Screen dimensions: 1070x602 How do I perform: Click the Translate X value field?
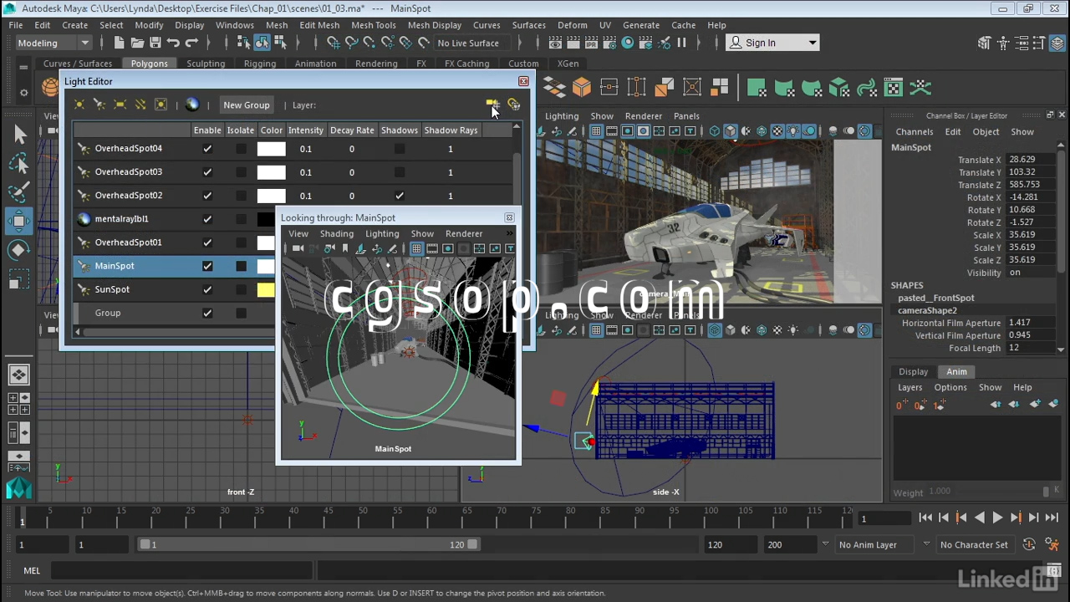coord(1029,160)
